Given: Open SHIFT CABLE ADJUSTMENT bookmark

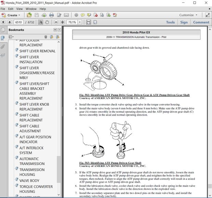Looking at the screenshot, I should (30, 128).
